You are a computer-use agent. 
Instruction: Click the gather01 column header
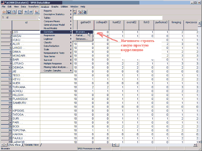pyautogui.click(x=86, y=23)
